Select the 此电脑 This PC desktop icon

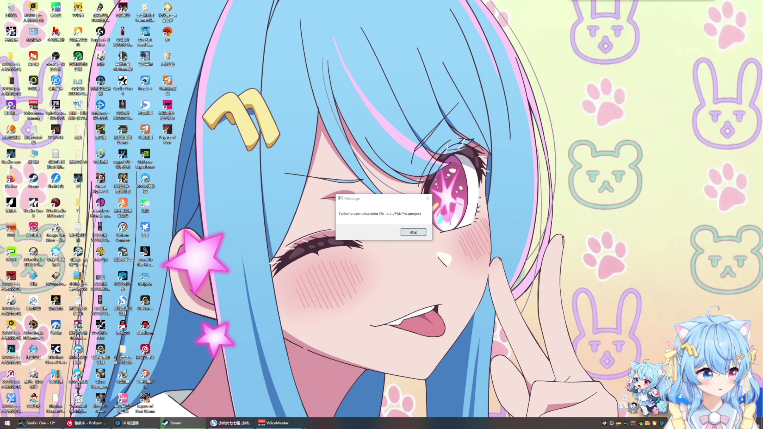33,156
